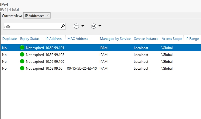Type in the Filter text field
This screenshot has width=201, height=119.
point(32,26)
